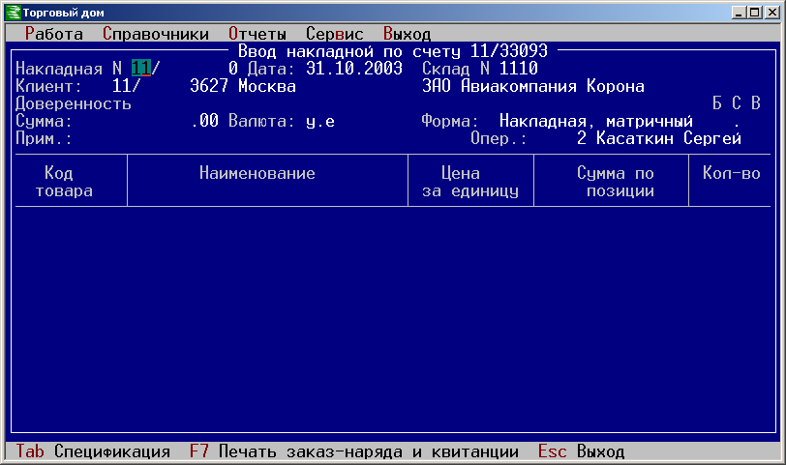Click Esc Выход in the bottom bar
Image resolution: width=786 pixels, height=465 pixels.
coord(581,451)
